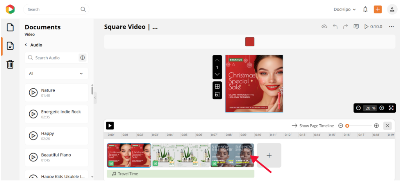Click the 20 % zoom value field
This screenshot has height=181, width=400.
click(370, 108)
